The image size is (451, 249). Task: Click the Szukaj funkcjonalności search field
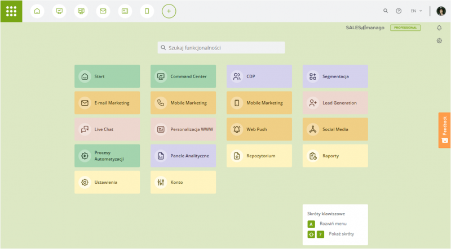click(221, 48)
